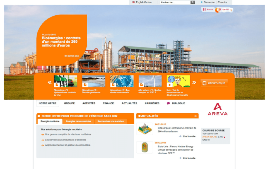Click document icon on globe thumbnail
Image resolution: width=268 pixels, height=169 pixels.
point(113,85)
